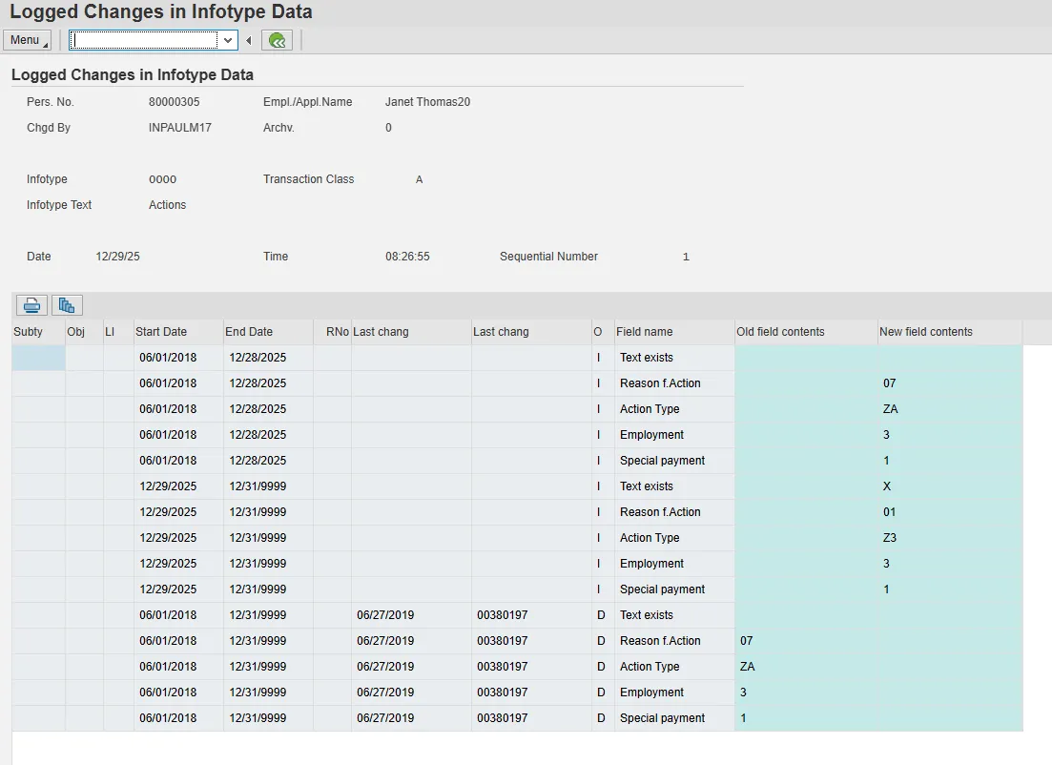Click the layout views icon beside Print
Screen dimensions: 1052x765
pyautogui.click(x=67, y=305)
